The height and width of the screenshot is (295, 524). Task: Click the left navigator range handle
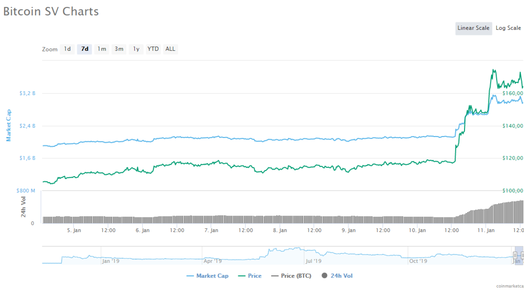(x=515, y=255)
